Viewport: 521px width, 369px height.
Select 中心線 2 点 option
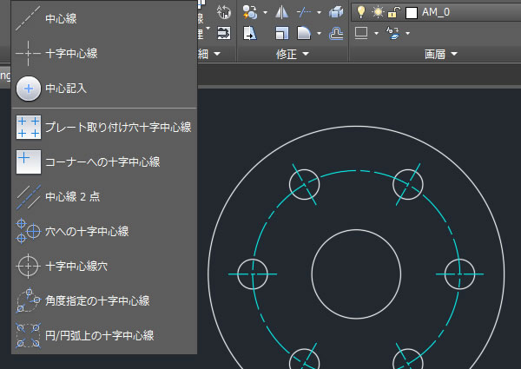tap(104, 196)
